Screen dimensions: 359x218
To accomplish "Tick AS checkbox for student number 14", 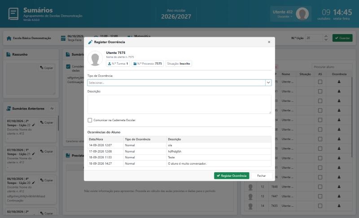I will click(x=320, y=206).
